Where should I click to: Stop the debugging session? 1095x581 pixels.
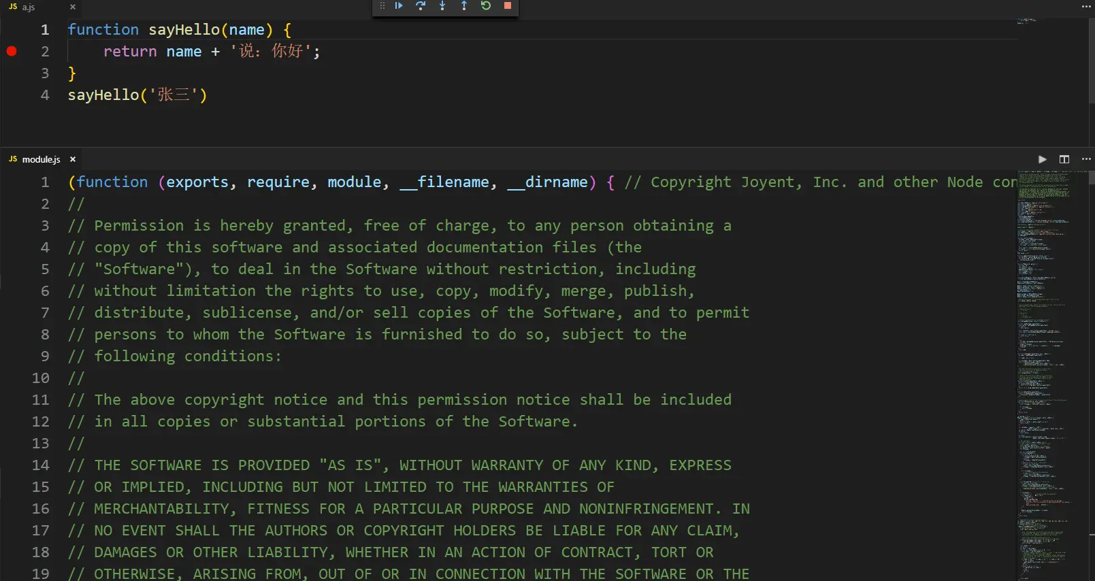pos(508,5)
